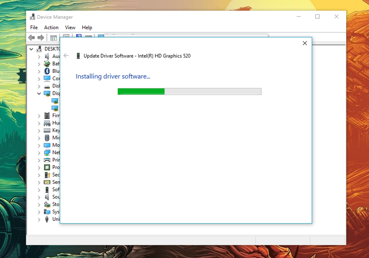Select the Processors device icon
Screen dimensions: 369x258
click(47, 167)
